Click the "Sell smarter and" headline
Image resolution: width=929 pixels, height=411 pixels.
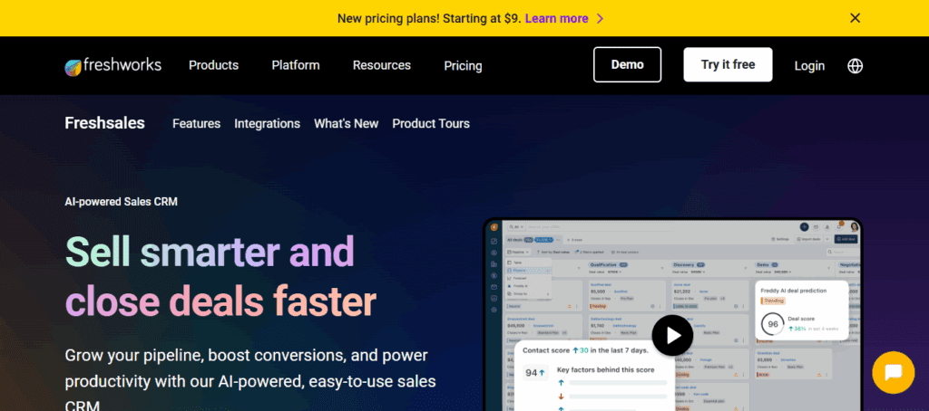click(210, 252)
